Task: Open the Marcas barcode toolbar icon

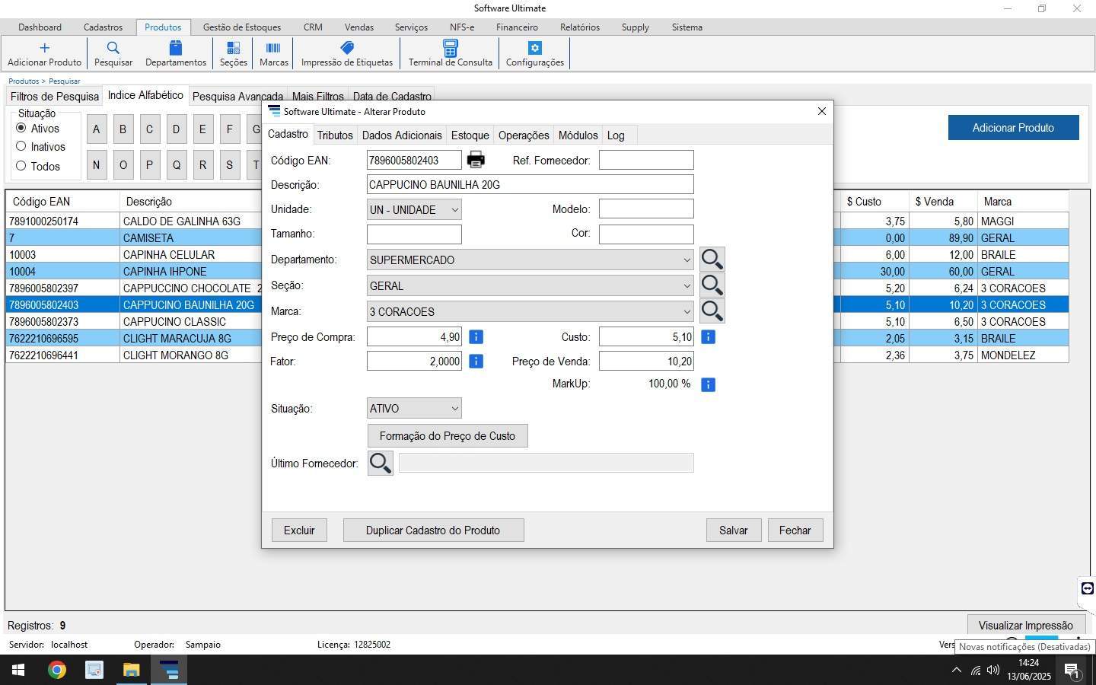Action: [x=273, y=48]
